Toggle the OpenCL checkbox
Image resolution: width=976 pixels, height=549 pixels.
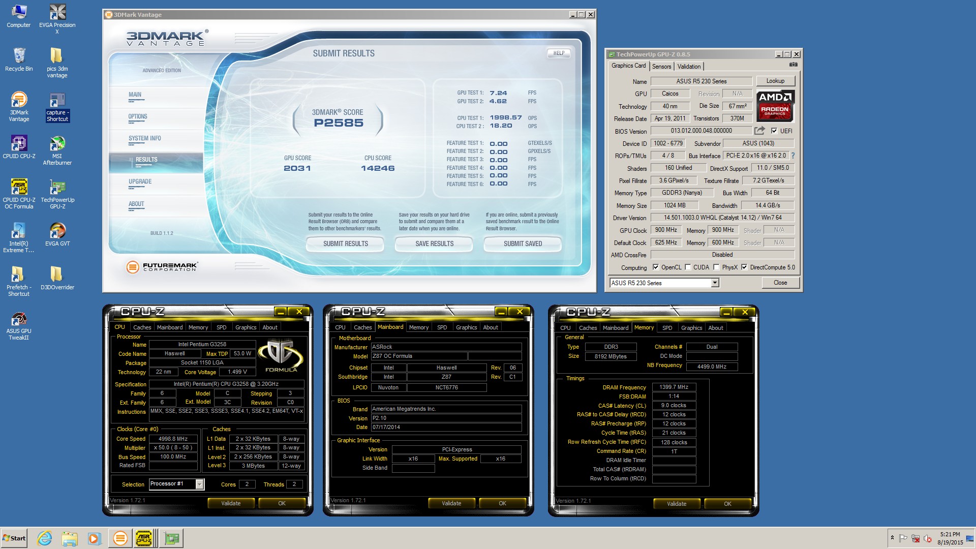(x=656, y=267)
